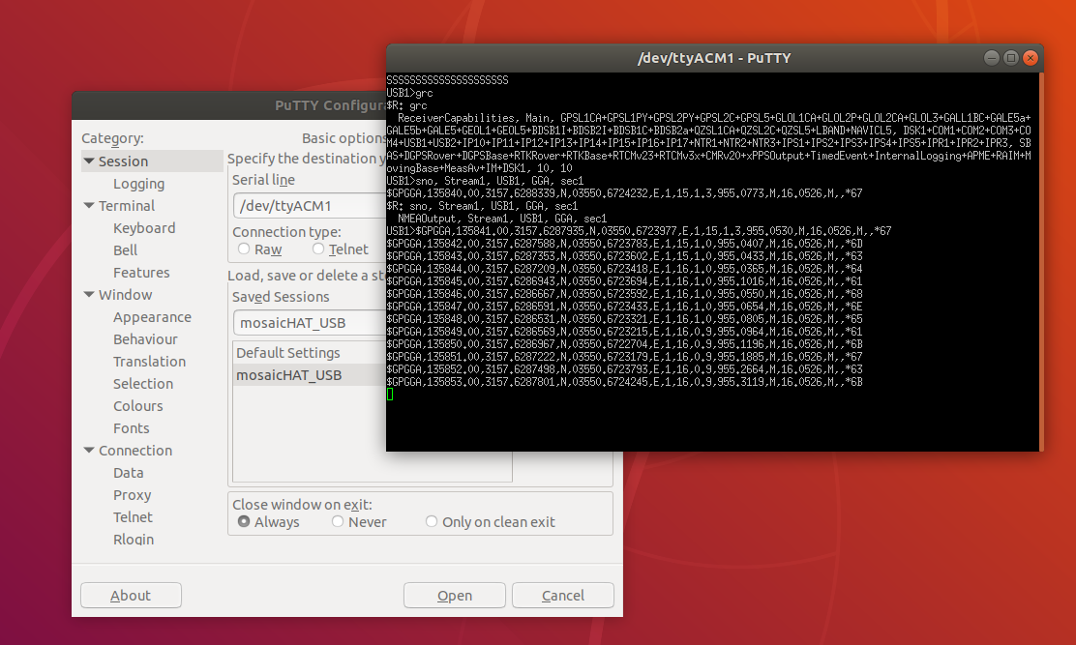Select the Window category
This screenshot has height=645, width=1076.
125,295
